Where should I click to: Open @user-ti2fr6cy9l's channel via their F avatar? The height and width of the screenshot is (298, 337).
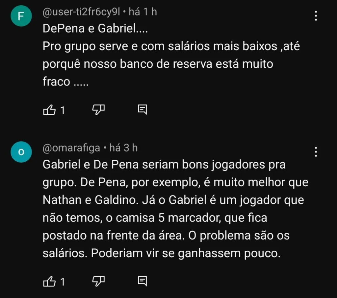(x=21, y=15)
